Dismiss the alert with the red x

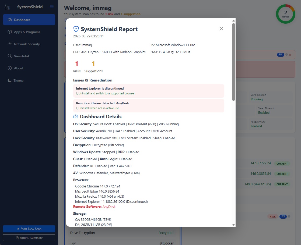pyautogui.click(x=290, y=55)
